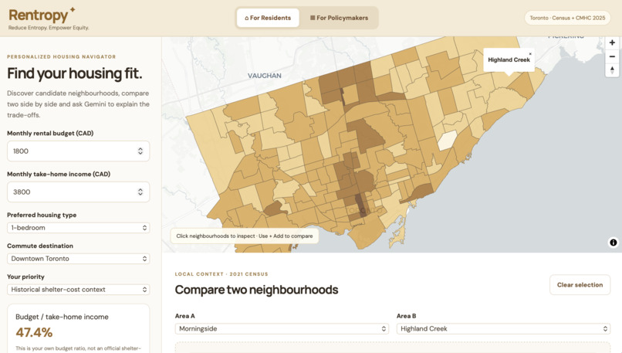
Task: Switch to For Residents tab
Action: [268, 18]
